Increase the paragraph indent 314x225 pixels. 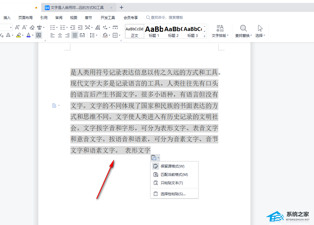click(80, 27)
